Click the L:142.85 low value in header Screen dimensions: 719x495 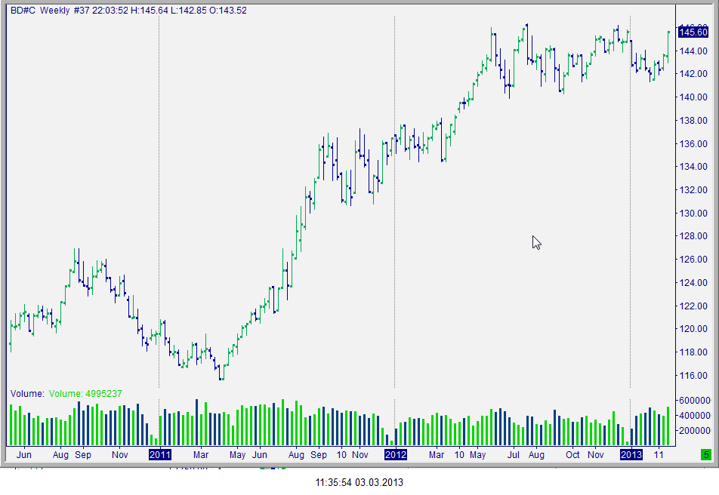tap(189, 10)
